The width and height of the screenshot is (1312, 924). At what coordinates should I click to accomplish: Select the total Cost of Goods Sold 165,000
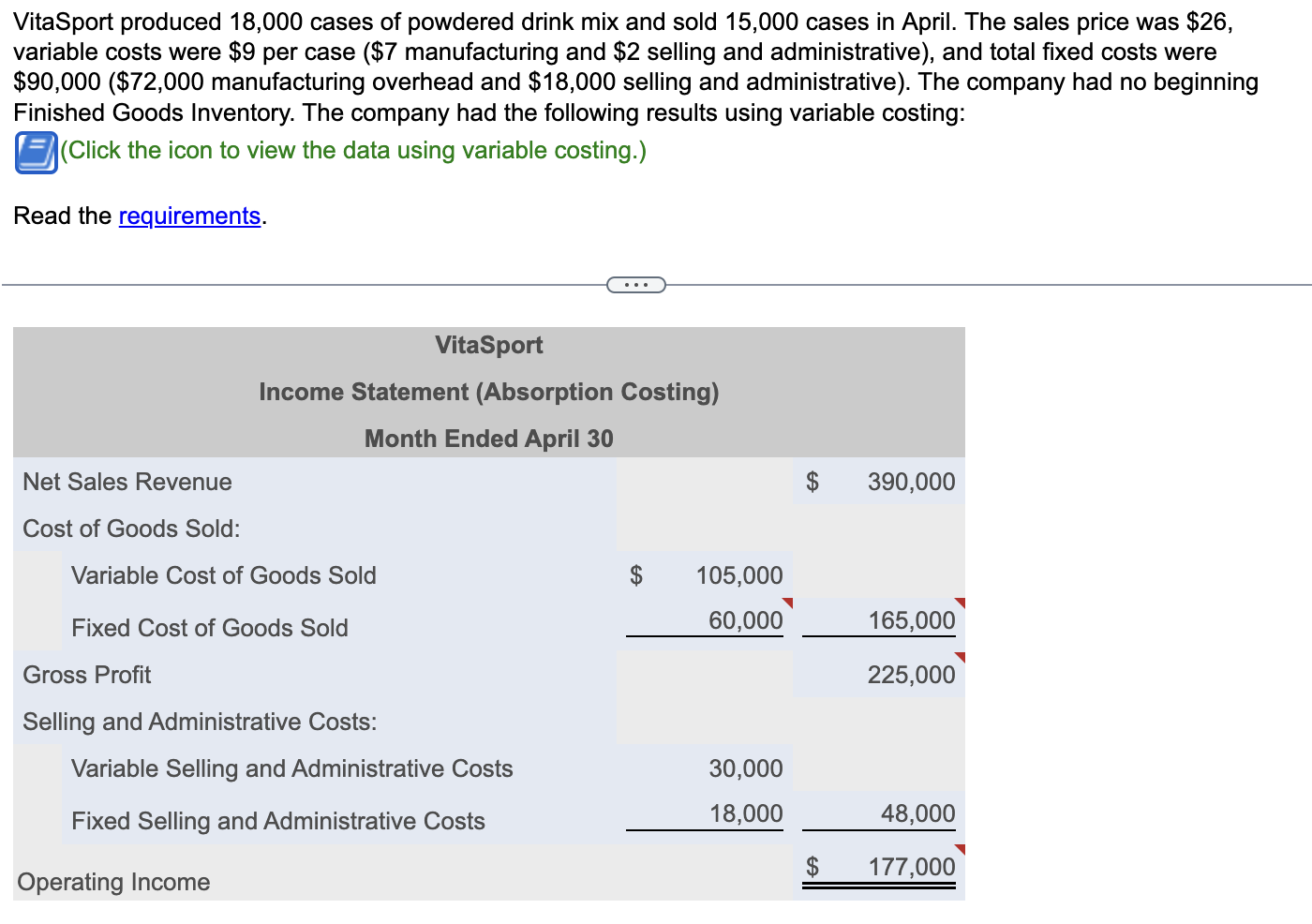coord(911,620)
